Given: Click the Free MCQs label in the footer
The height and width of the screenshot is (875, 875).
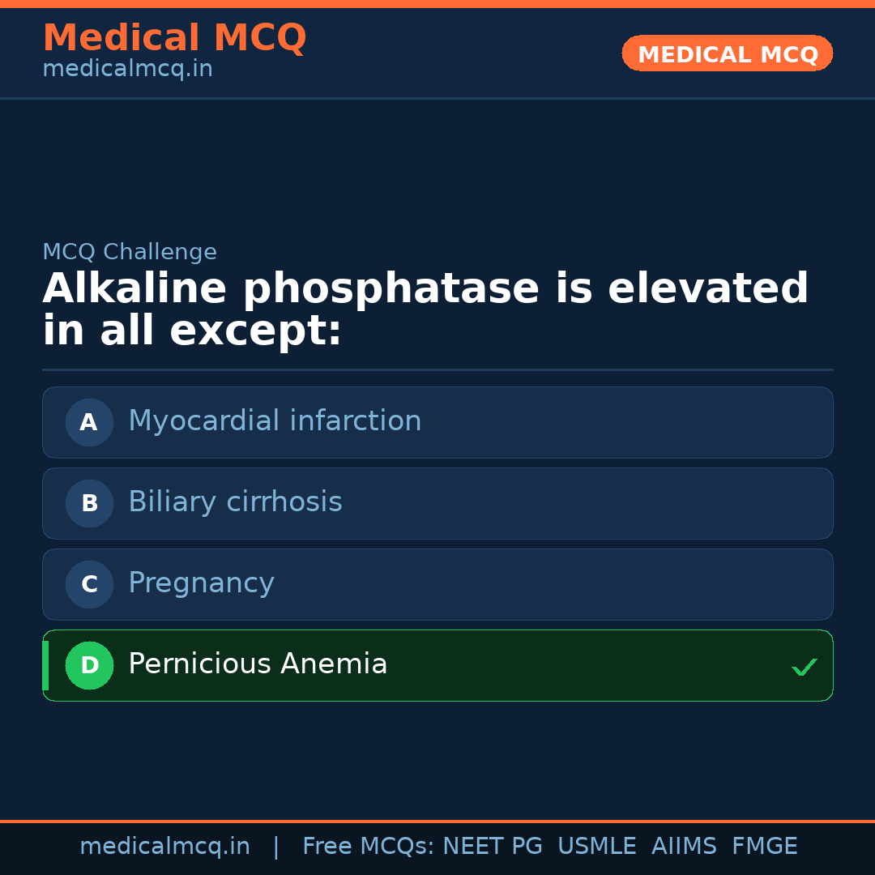Looking at the screenshot, I should pyautogui.click(x=368, y=847).
